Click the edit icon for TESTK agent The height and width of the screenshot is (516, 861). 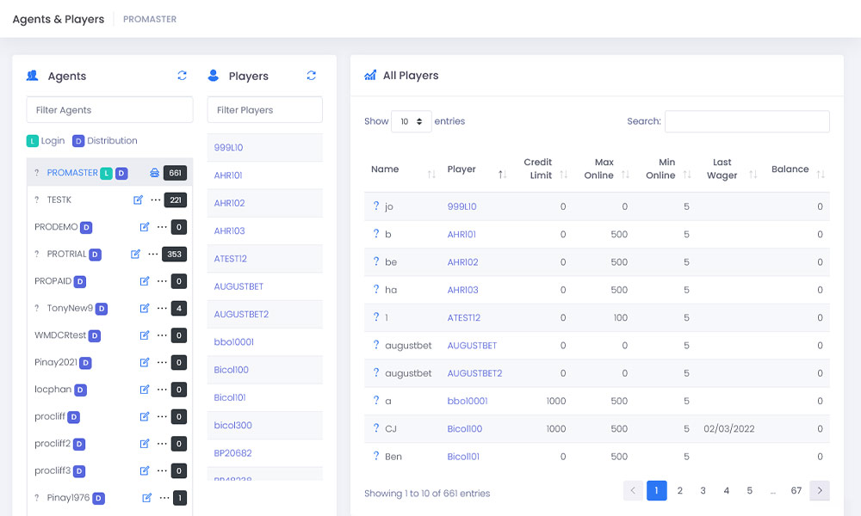tap(139, 200)
